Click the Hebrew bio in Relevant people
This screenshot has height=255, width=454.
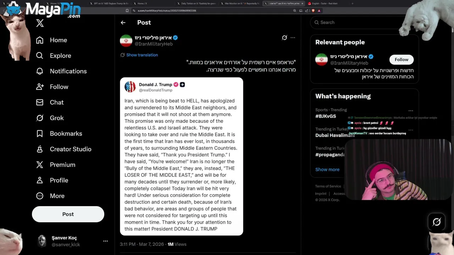point(374,73)
